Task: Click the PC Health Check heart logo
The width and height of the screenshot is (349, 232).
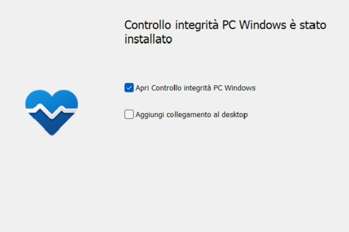Action: coord(52,111)
